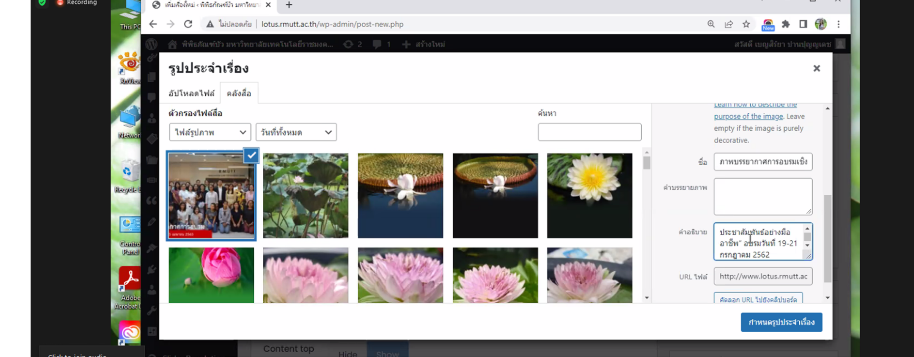Image resolution: width=914 pixels, height=357 pixels.
Task: Open the WordPress logo menu in admin bar
Action: pyautogui.click(x=151, y=44)
